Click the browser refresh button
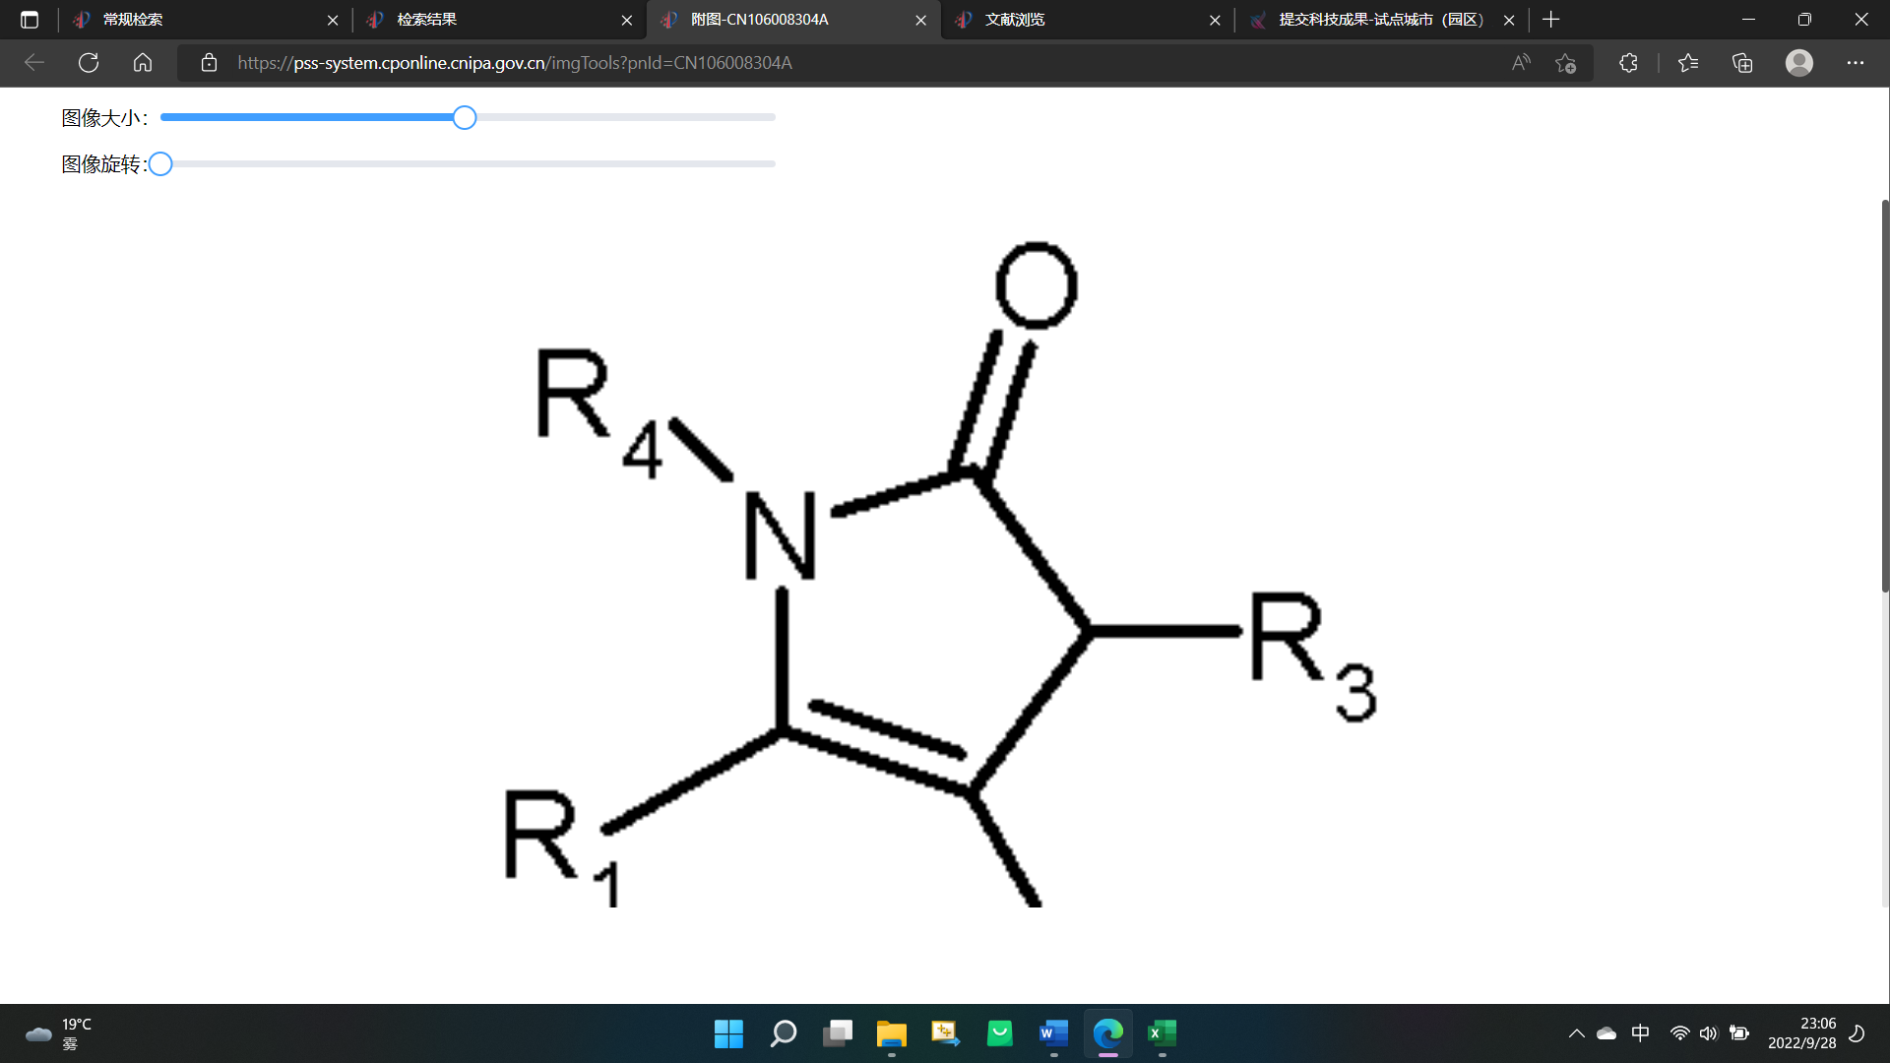The width and height of the screenshot is (1890, 1063). [x=89, y=63]
